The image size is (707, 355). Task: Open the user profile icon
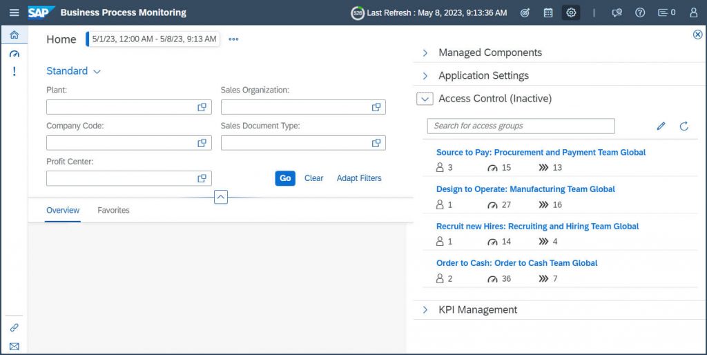coord(693,12)
